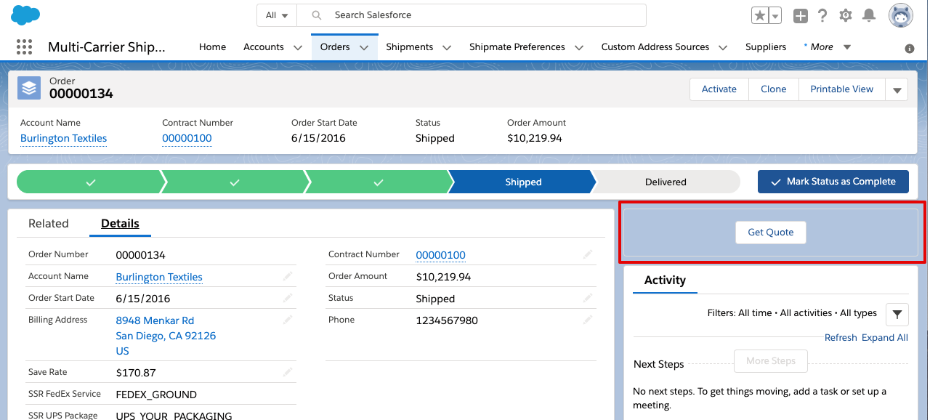
Task: Open the Setup gear icon
Action: [x=845, y=15]
